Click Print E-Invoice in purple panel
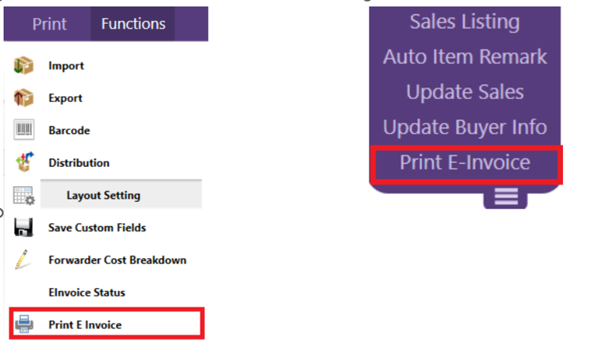The image size is (604, 350). (x=465, y=163)
